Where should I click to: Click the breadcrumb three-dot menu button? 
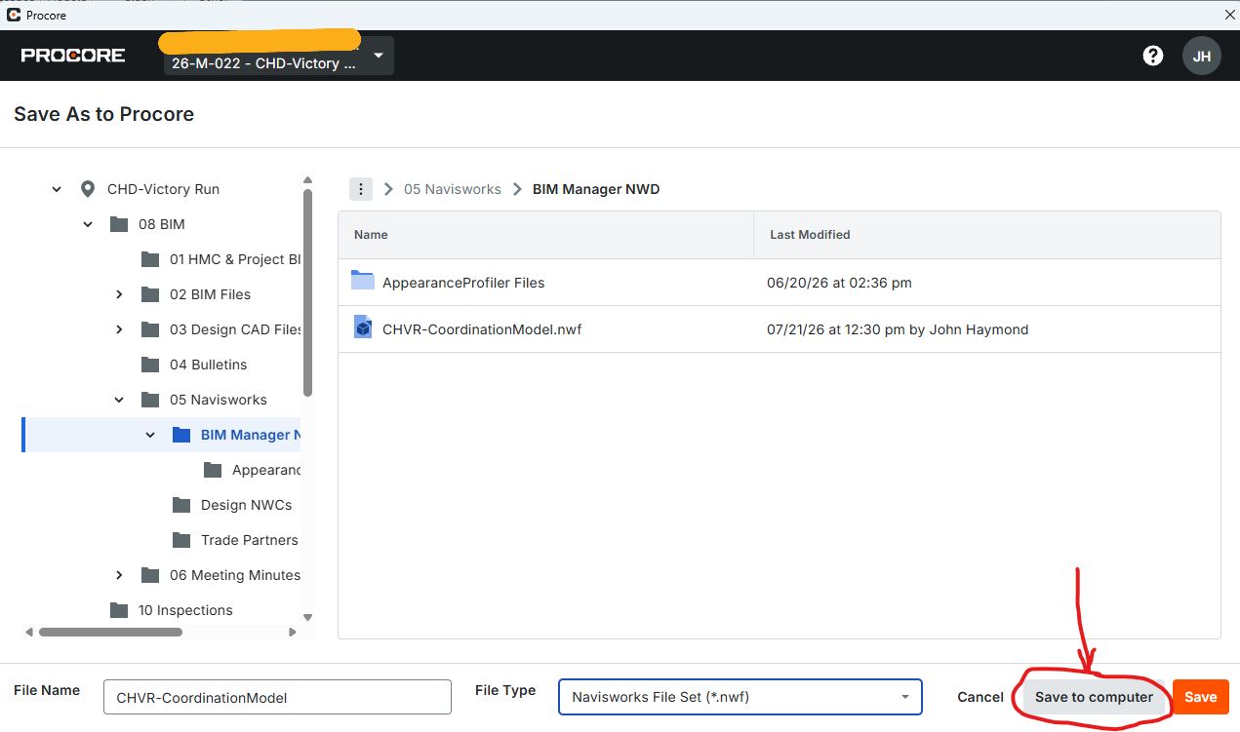click(x=361, y=189)
